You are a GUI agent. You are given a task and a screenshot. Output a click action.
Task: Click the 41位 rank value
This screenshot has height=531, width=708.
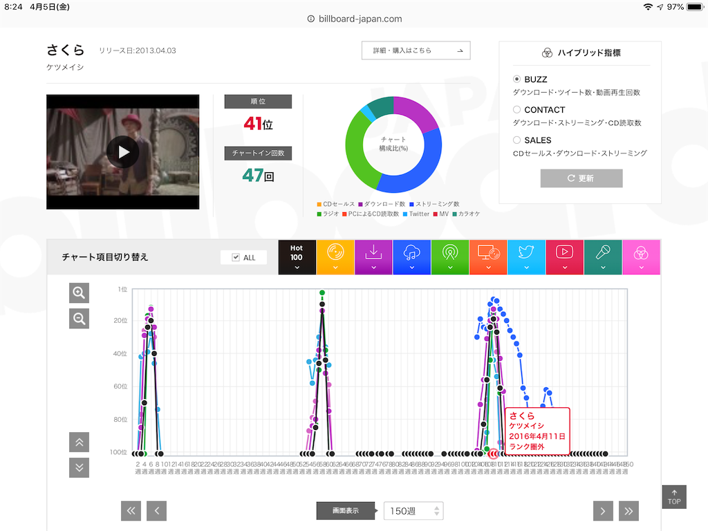click(259, 123)
